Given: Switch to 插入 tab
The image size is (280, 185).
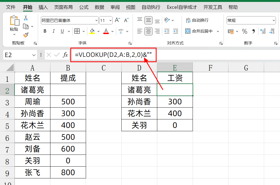Looking at the screenshot, I should pyautogui.click(x=43, y=7).
